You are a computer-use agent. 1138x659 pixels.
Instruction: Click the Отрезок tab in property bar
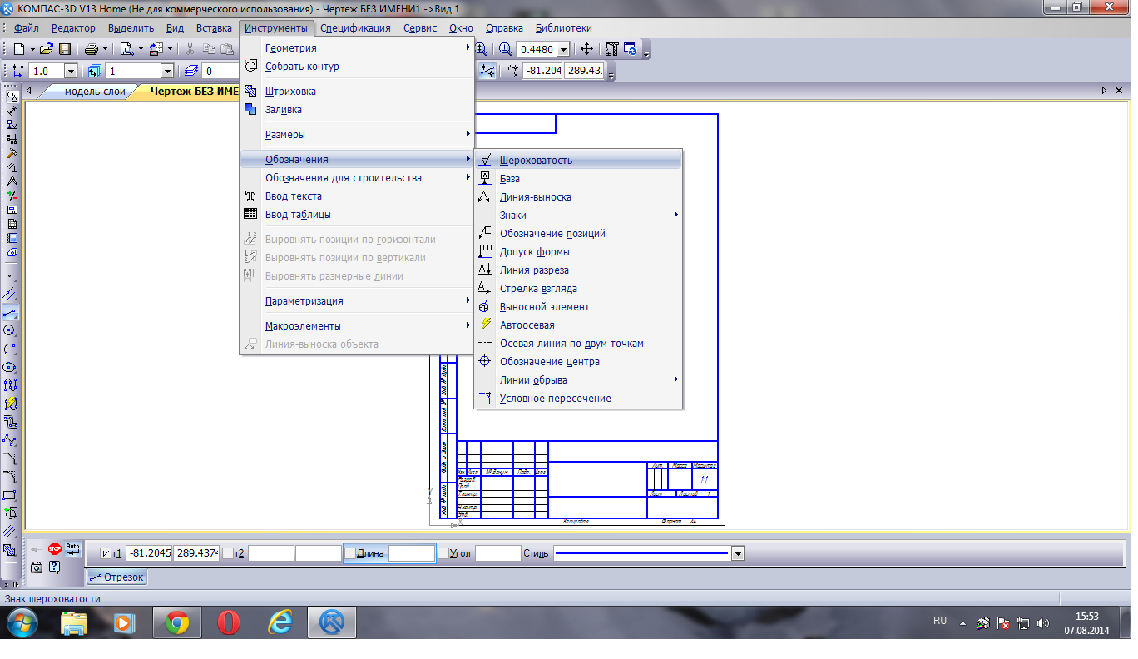(117, 577)
